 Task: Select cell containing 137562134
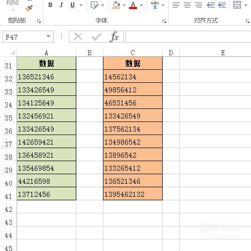point(133,129)
